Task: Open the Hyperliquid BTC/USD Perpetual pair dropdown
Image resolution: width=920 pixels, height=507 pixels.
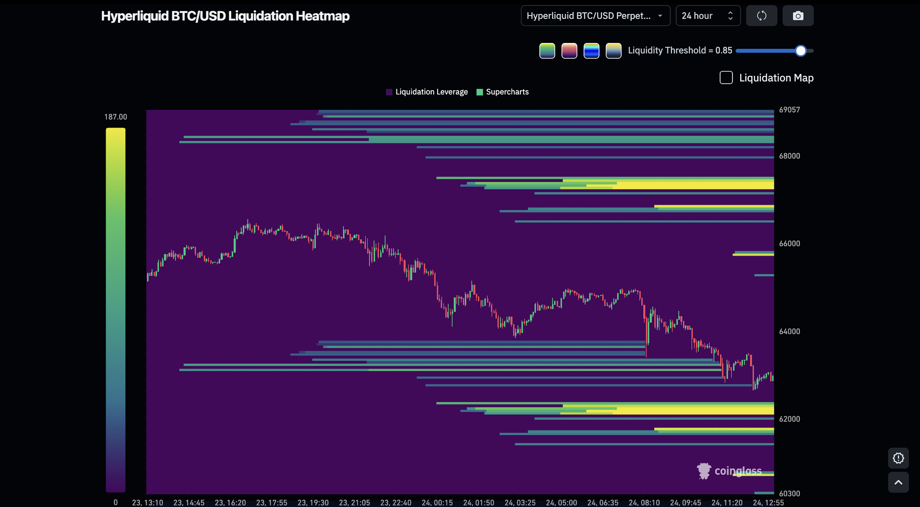Action: pyautogui.click(x=595, y=15)
